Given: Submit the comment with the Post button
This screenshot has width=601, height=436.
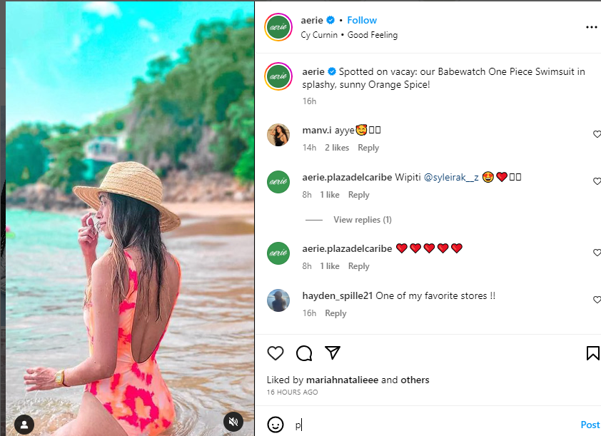Looking at the screenshot, I should click(x=590, y=425).
